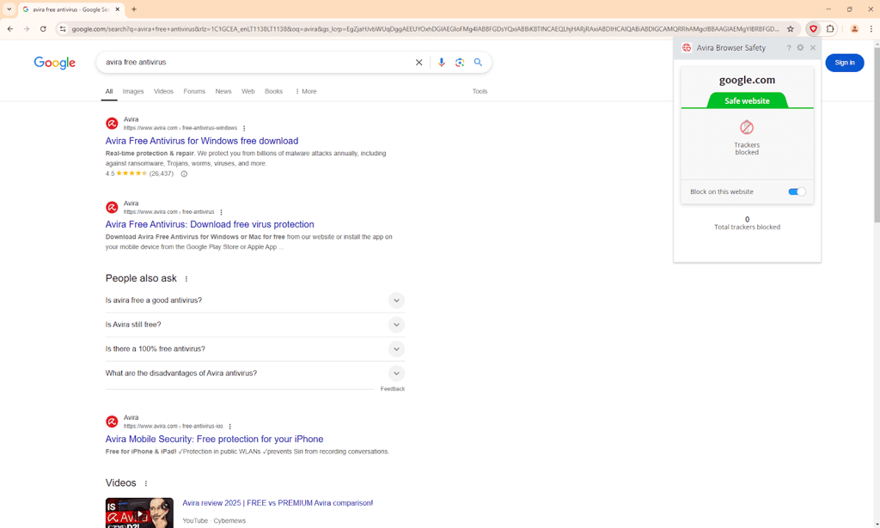Click the browser address bar URL
The width and height of the screenshot is (880, 528).
[425, 28]
